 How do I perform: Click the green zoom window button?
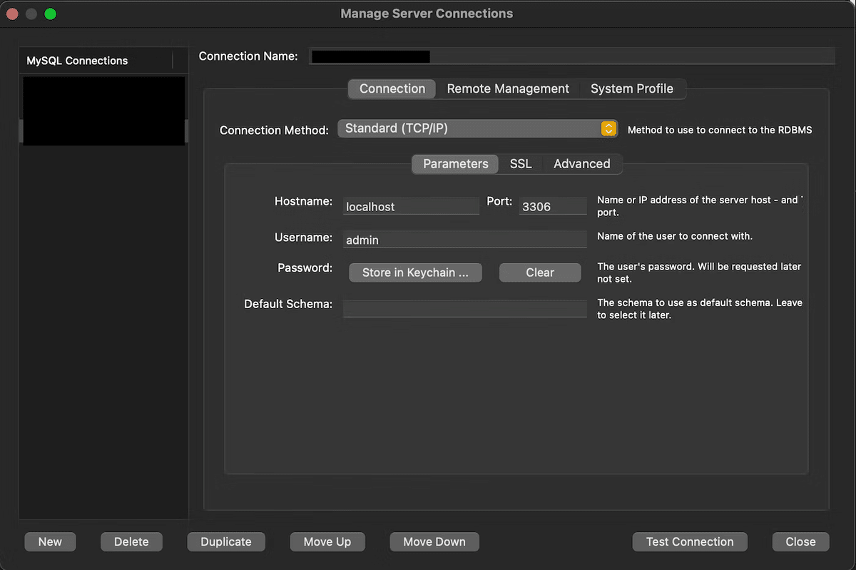tap(50, 14)
